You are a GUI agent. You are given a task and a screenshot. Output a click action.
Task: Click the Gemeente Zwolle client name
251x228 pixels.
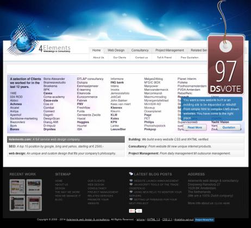pos(89,115)
